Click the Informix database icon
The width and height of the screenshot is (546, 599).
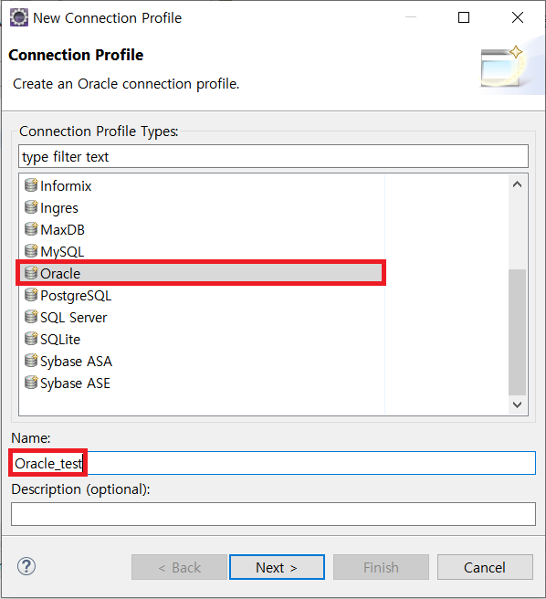pyautogui.click(x=31, y=185)
